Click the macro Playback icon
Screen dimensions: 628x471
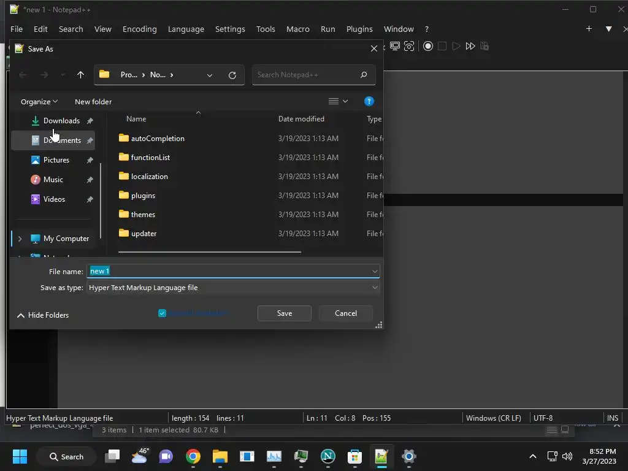click(456, 46)
